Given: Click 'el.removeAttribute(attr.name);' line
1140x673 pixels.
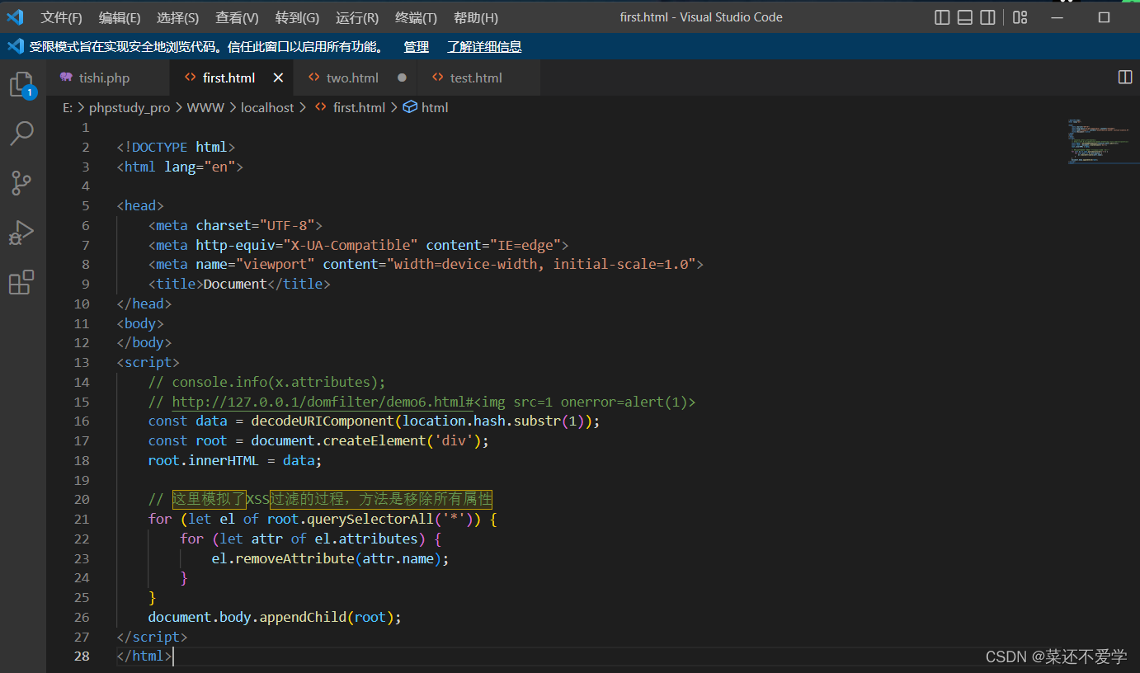Looking at the screenshot, I should point(330,558).
